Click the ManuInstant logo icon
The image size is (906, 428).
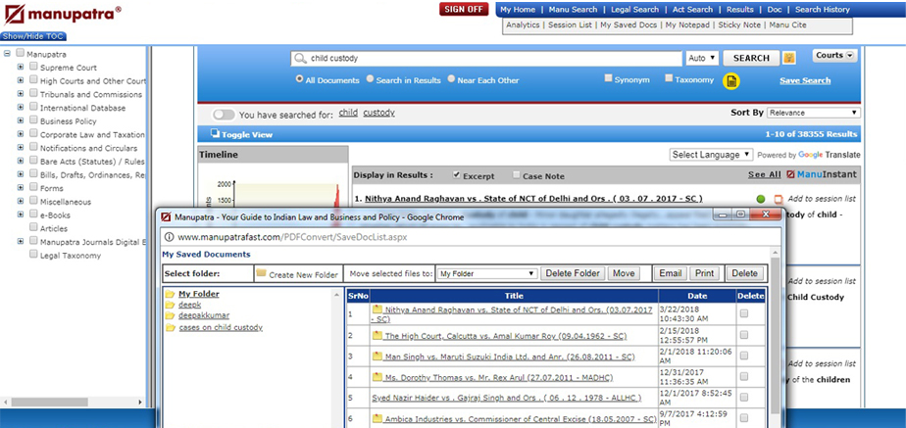(790, 174)
